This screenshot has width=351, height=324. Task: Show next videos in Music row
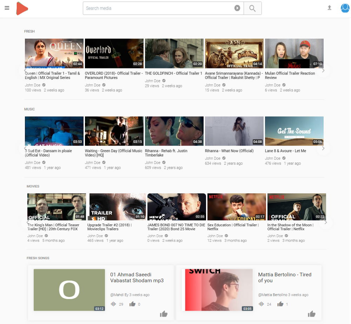(x=323, y=148)
